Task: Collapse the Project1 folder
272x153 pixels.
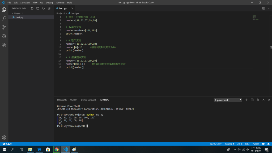Action: [x=18, y=13]
